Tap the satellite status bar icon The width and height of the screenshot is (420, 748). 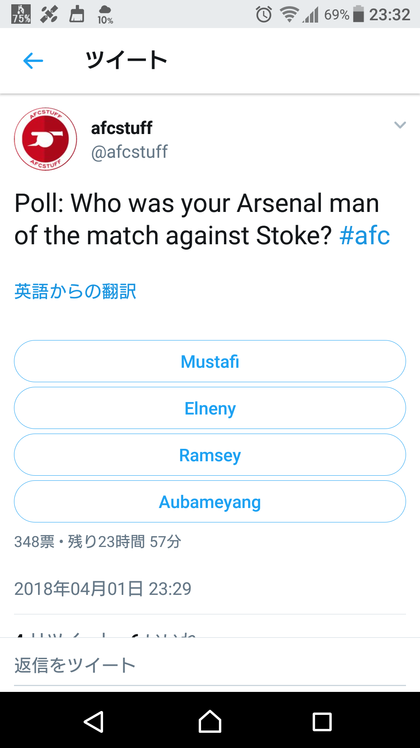[x=49, y=14]
